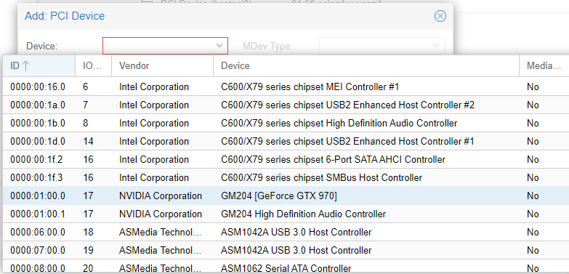Open the Device dropdown arrow
The height and width of the screenshot is (274, 569).
click(x=219, y=46)
